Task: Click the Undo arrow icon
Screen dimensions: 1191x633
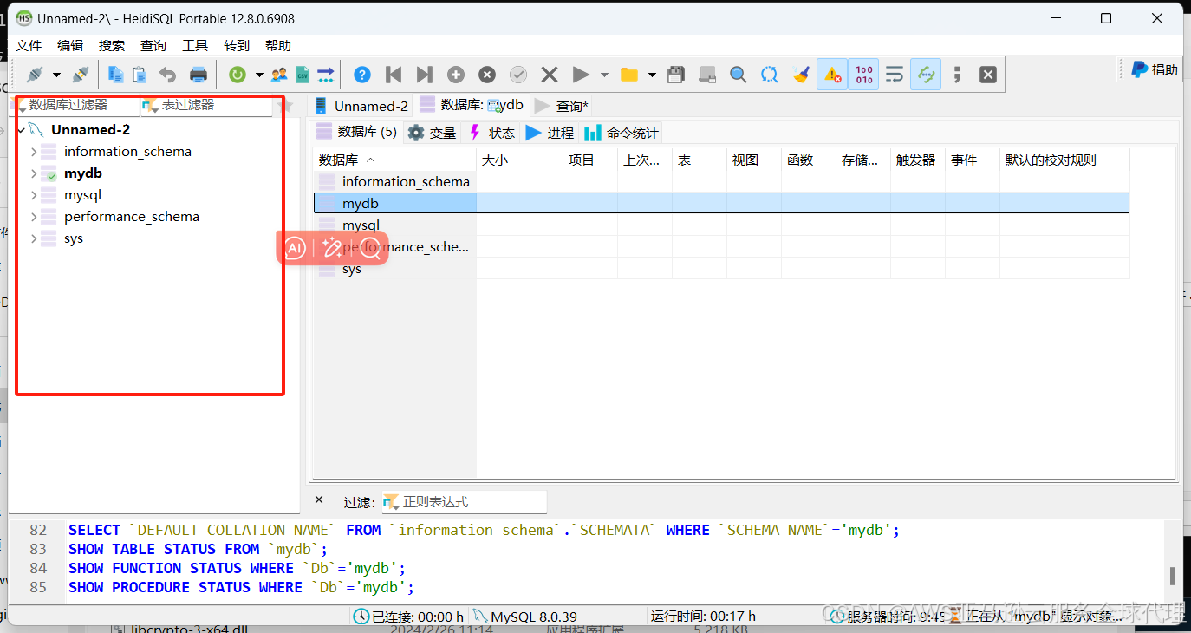Action: pos(167,75)
